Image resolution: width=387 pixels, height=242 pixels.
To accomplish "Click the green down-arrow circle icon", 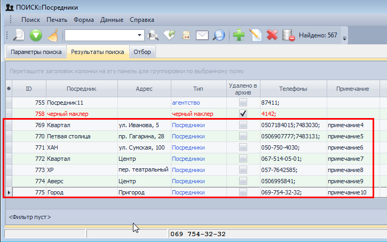I will coord(36,36).
